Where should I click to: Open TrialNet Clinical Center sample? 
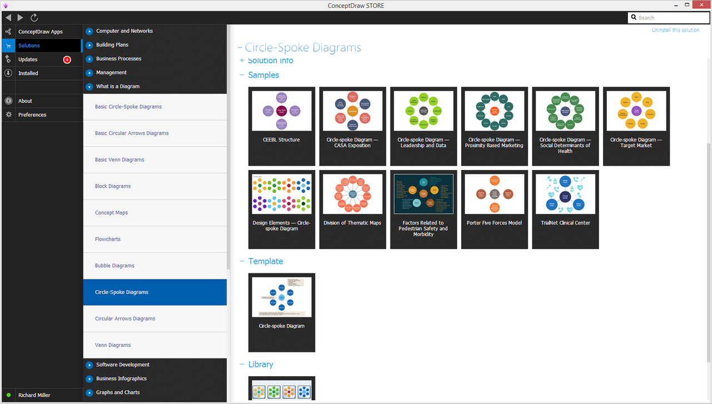565,210
